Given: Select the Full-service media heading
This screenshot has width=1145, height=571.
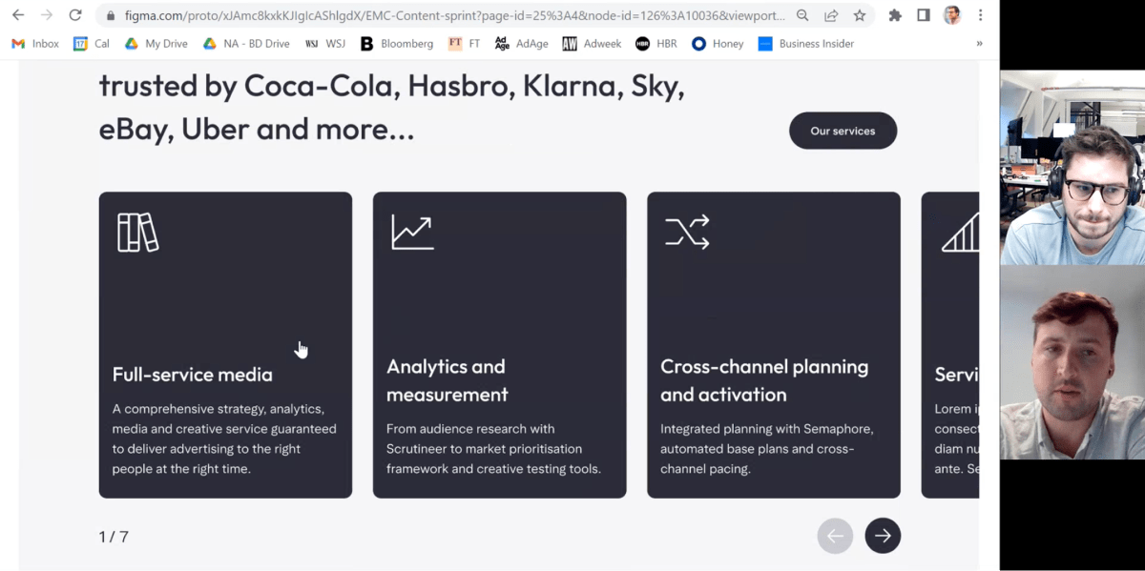Looking at the screenshot, I should click(192, 375).
